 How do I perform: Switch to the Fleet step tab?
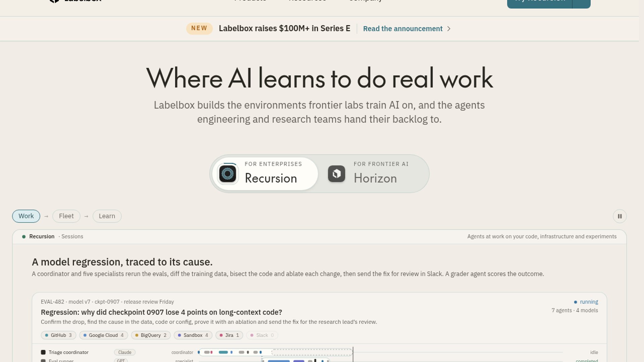(66, 216)
